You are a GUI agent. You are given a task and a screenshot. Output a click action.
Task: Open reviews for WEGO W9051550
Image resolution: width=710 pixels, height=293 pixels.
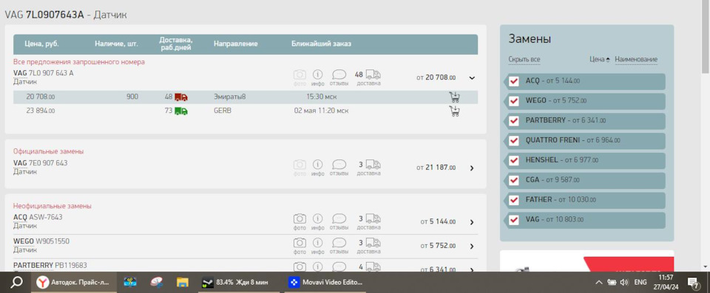(x=339, y=246)
